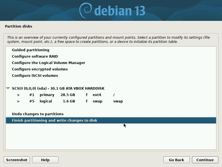Choose Undo changes to partitions
This screenshot has height=167, width=222.
pos(111,114)
